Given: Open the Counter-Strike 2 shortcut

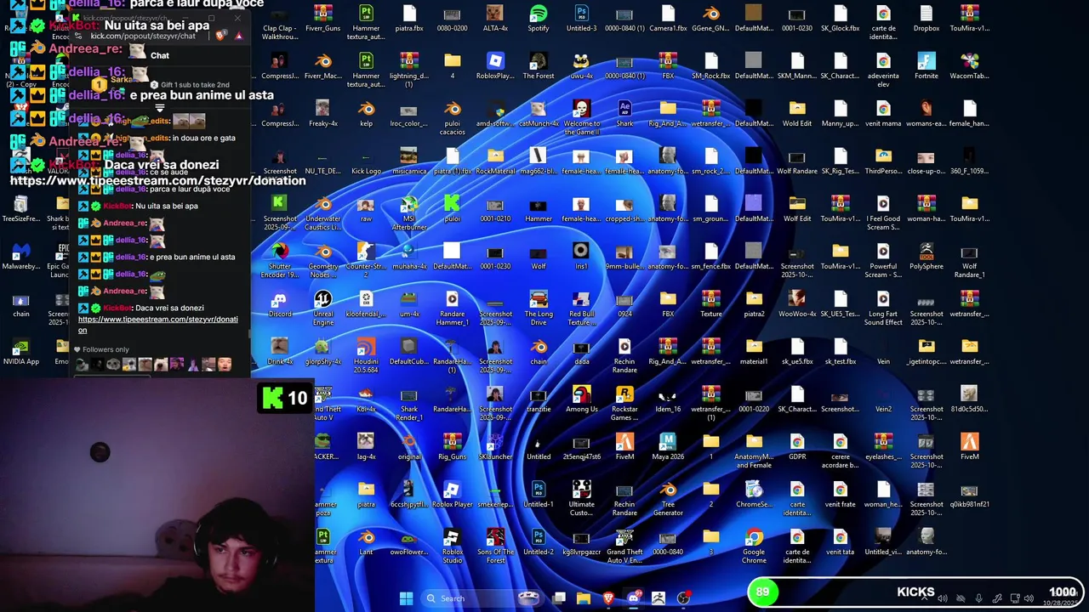Looking at the screenshot, I should 366,260.
